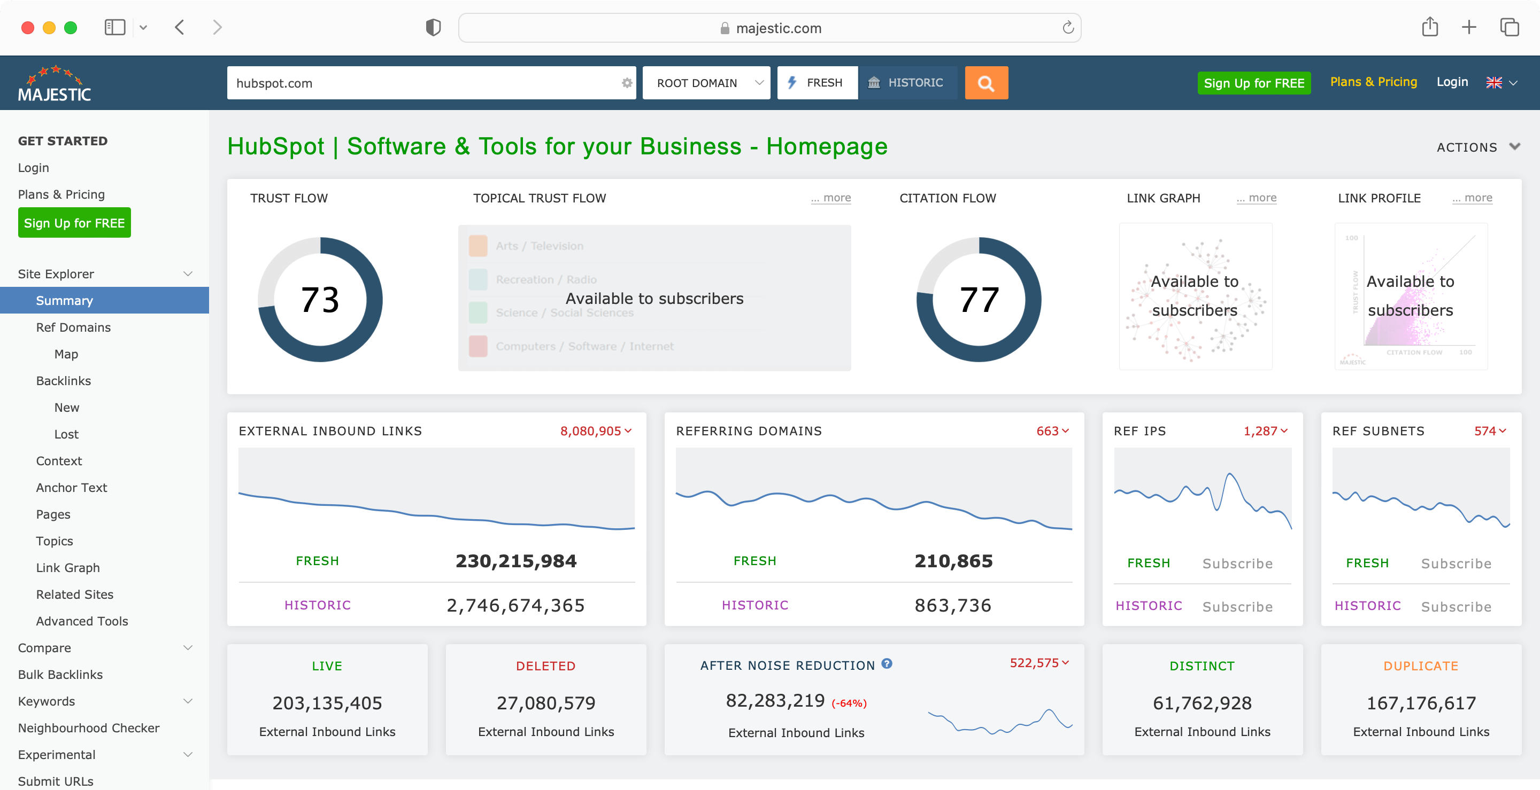
Task: Open Backlinks in sidebar
Action: point(64,380)
